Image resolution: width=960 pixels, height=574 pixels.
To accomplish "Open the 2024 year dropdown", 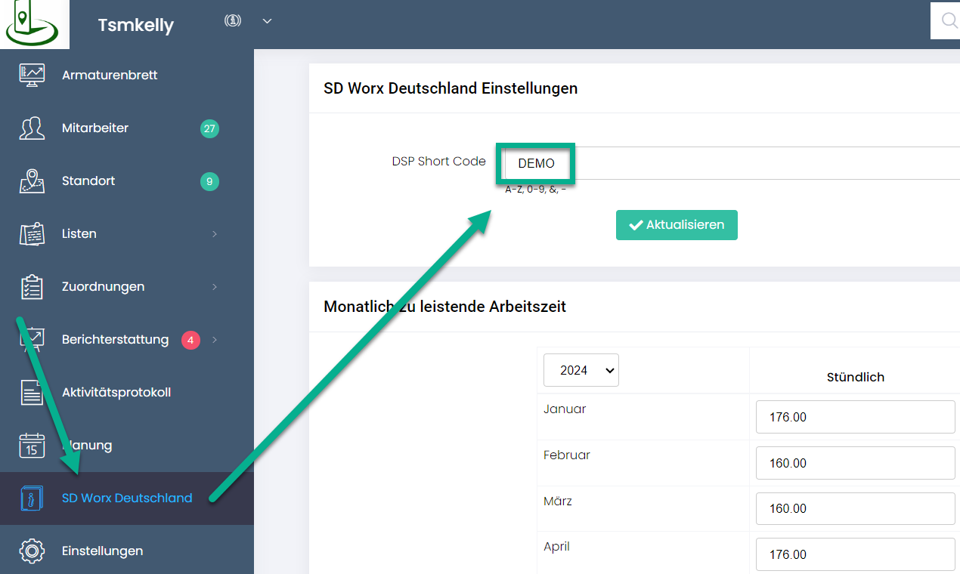I will (581, 370).
